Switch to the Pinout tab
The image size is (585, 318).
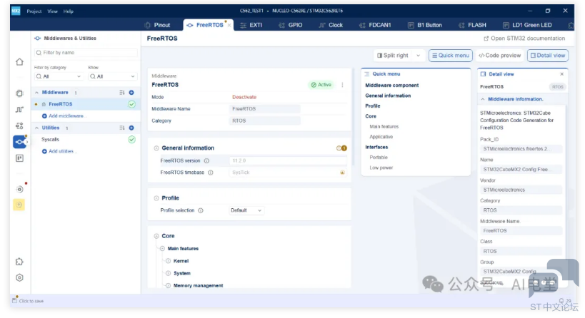click(x=158, y=25)
